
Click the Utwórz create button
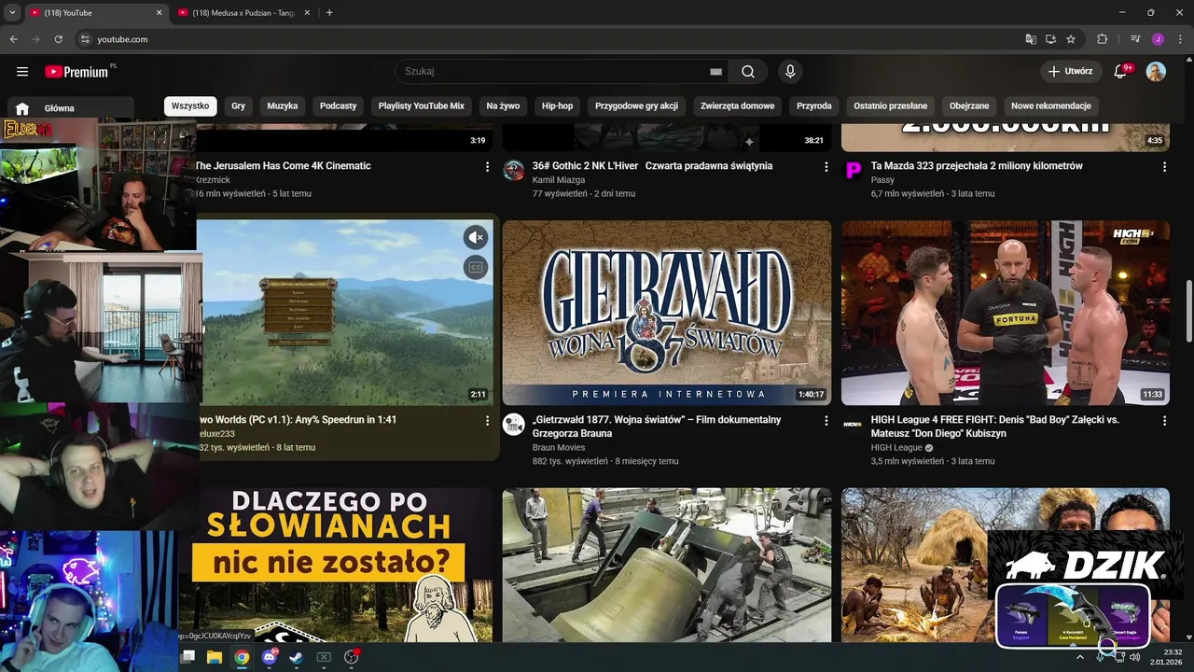(x=1070, y=72)
